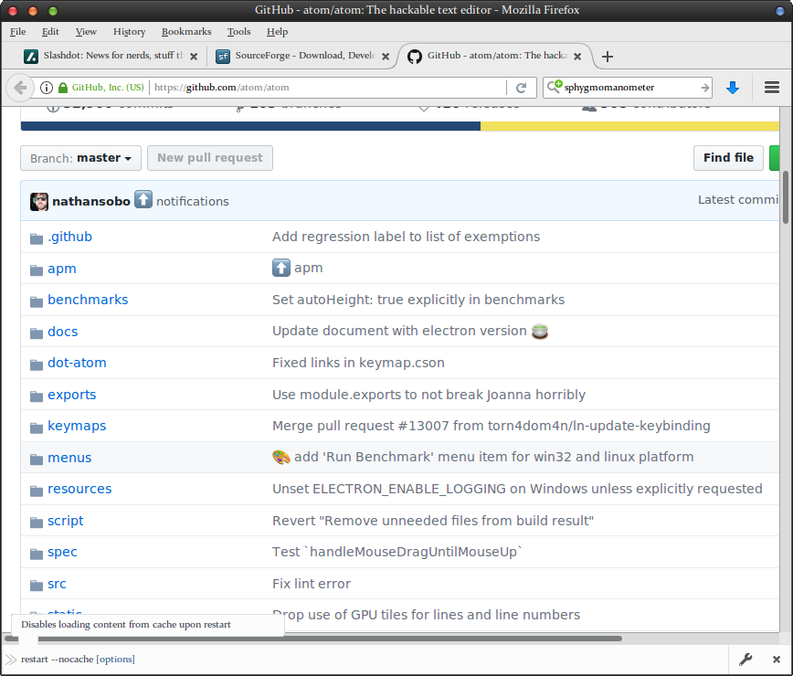
Task: Open nathansobo user profile link
Action: pos(91,201)
